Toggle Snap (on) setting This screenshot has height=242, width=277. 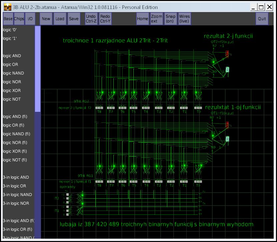point(170,19)
